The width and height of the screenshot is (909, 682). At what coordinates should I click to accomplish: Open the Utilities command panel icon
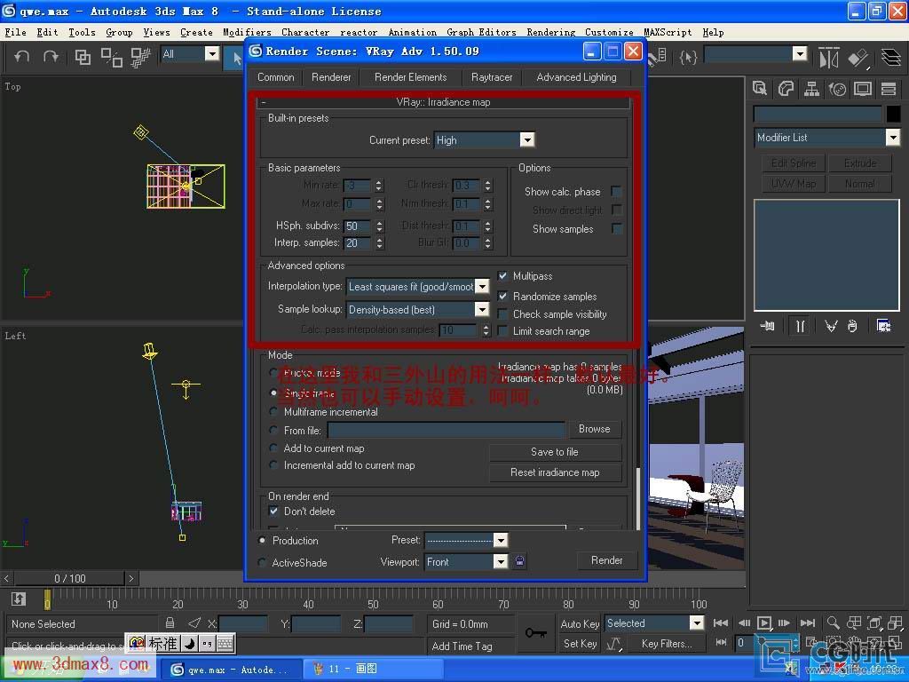click(x=888, y=88)
